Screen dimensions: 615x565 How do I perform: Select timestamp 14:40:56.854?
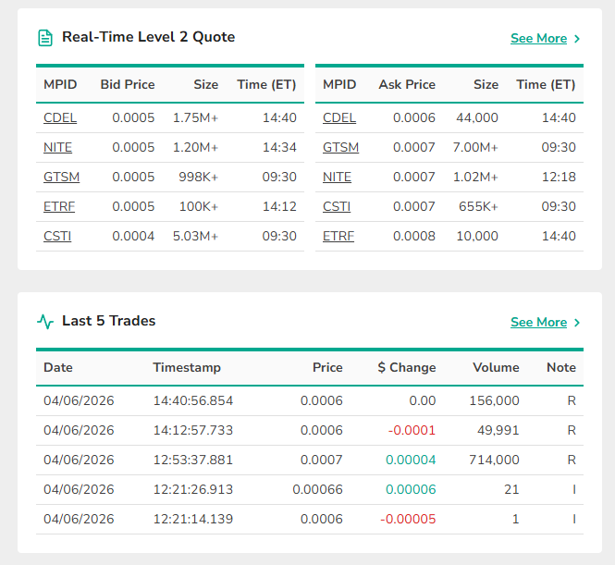pos(193,400)
